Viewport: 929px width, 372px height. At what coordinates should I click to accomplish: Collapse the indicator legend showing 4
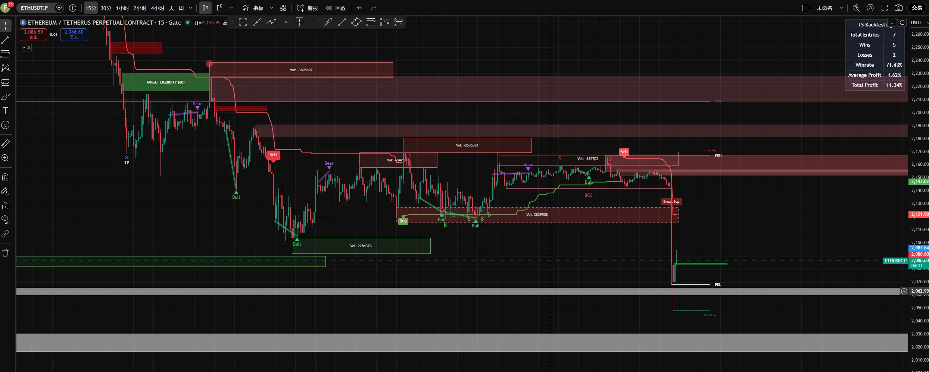(26, 47)
